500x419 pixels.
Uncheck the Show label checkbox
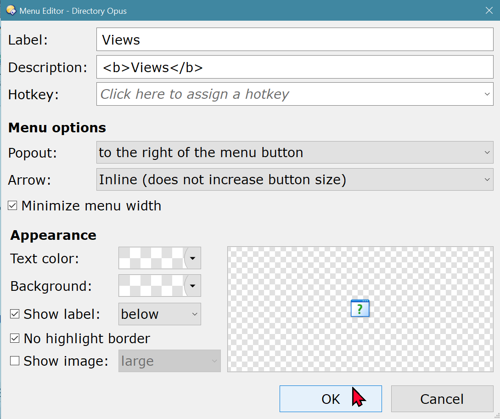pyautogui.click(x=15, y=314)
